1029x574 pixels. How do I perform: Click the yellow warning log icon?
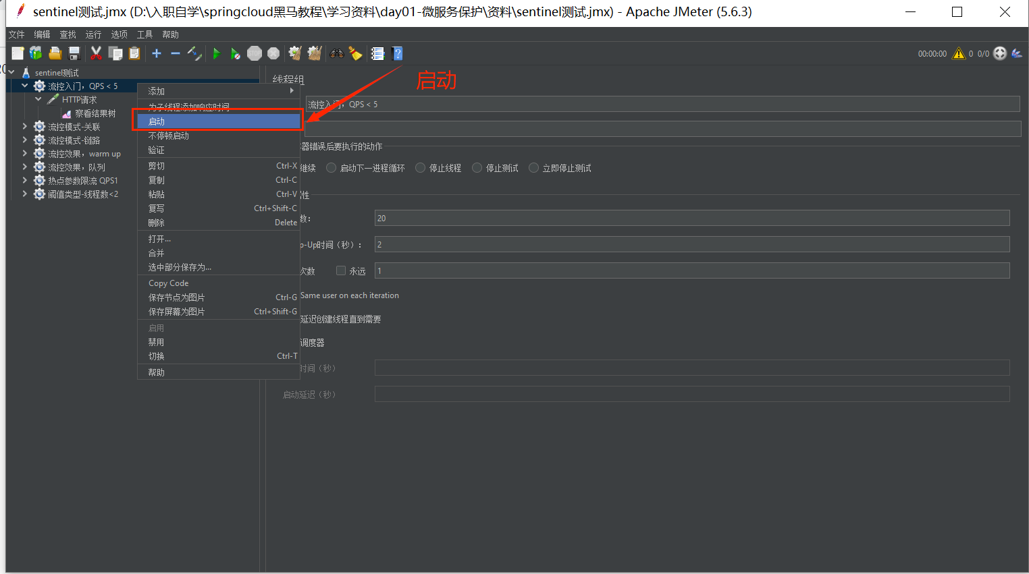pos(959,53)
